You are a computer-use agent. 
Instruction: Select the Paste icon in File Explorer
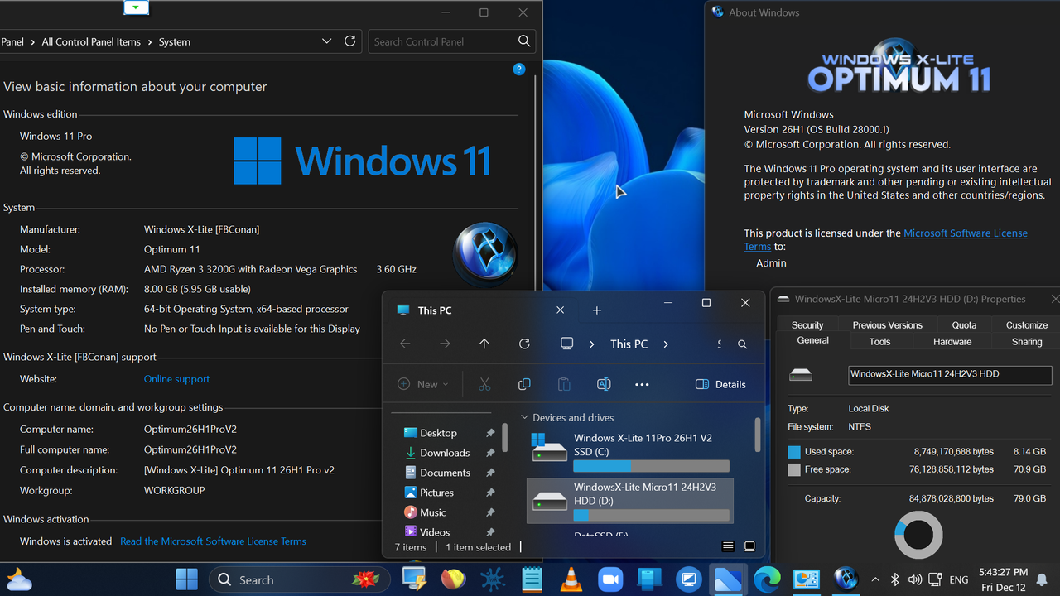tap(564, 383)
